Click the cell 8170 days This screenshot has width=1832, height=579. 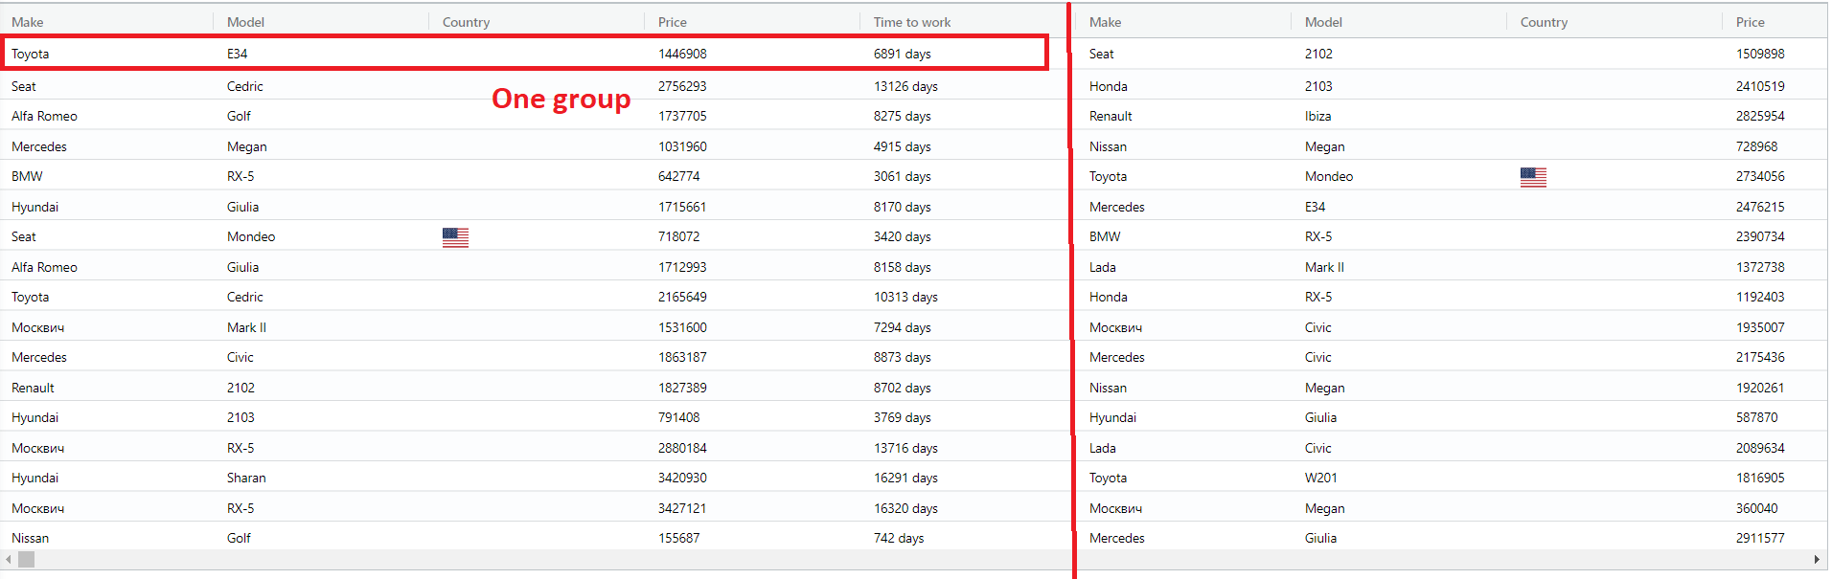click(902, 207)
